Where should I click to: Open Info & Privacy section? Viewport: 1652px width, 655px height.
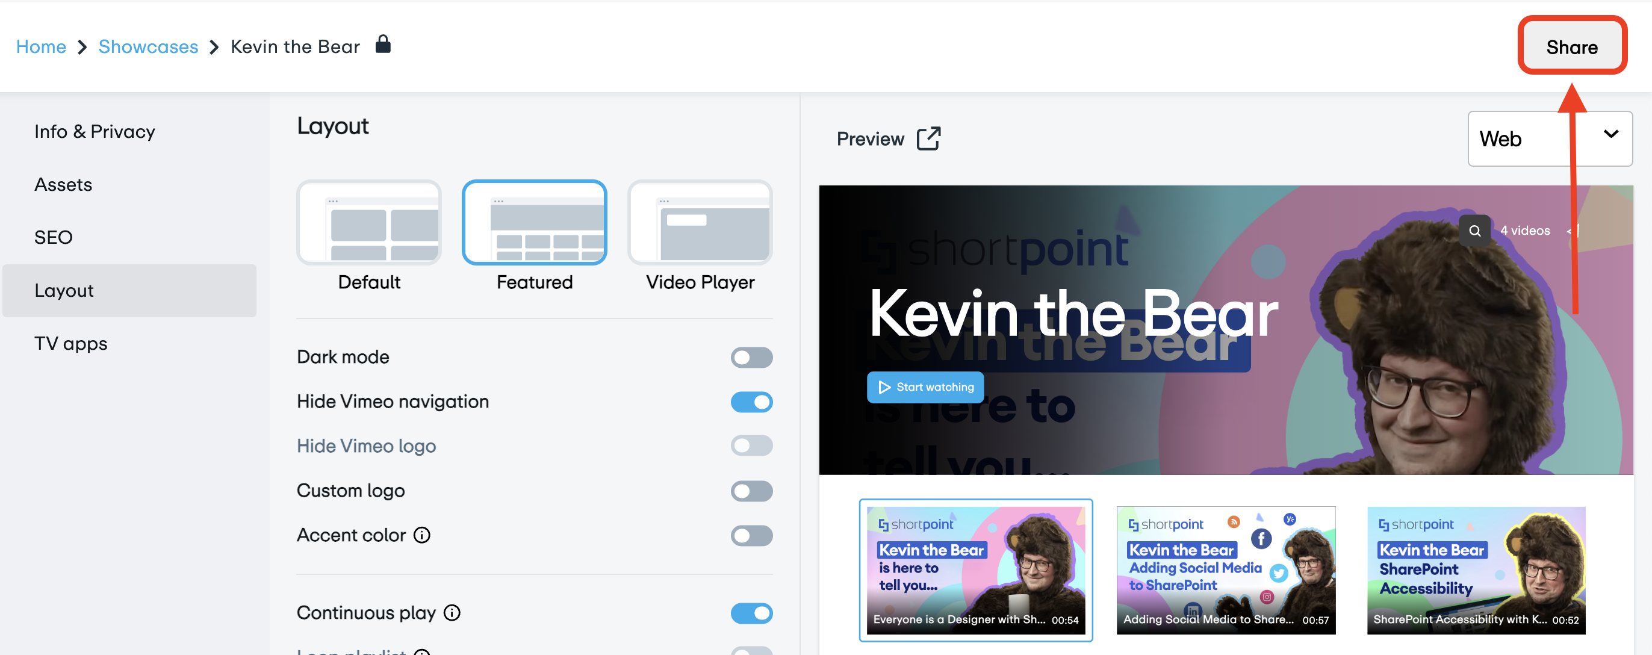(x=95, y=131)
